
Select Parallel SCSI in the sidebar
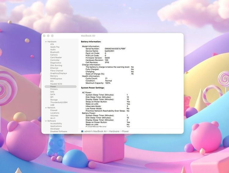click(56, 84)
